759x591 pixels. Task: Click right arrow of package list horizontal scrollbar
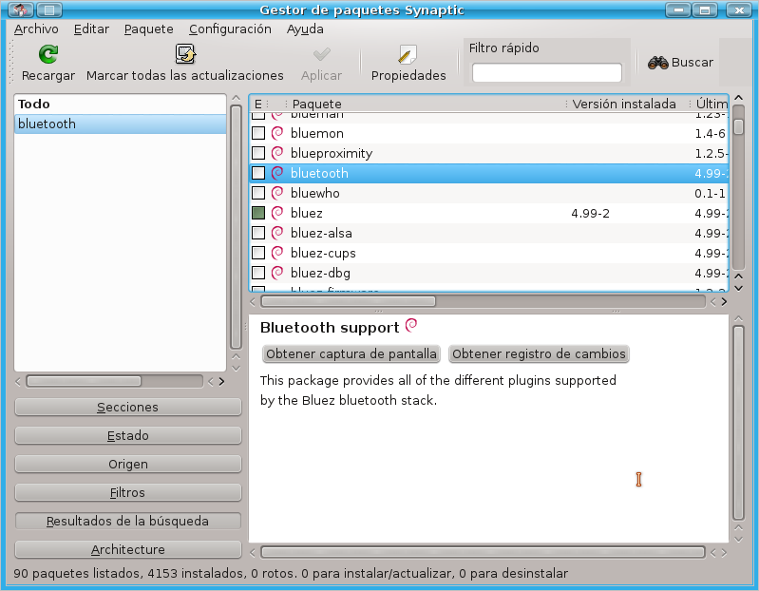coord(724,301)
